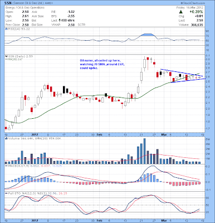Click the 'Feb' label on price chart axis
Viewport: 215px width, 223px height.
[x=100, y=134]
